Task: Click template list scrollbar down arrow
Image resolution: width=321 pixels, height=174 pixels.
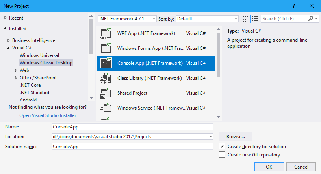Action: coord(219,117)
